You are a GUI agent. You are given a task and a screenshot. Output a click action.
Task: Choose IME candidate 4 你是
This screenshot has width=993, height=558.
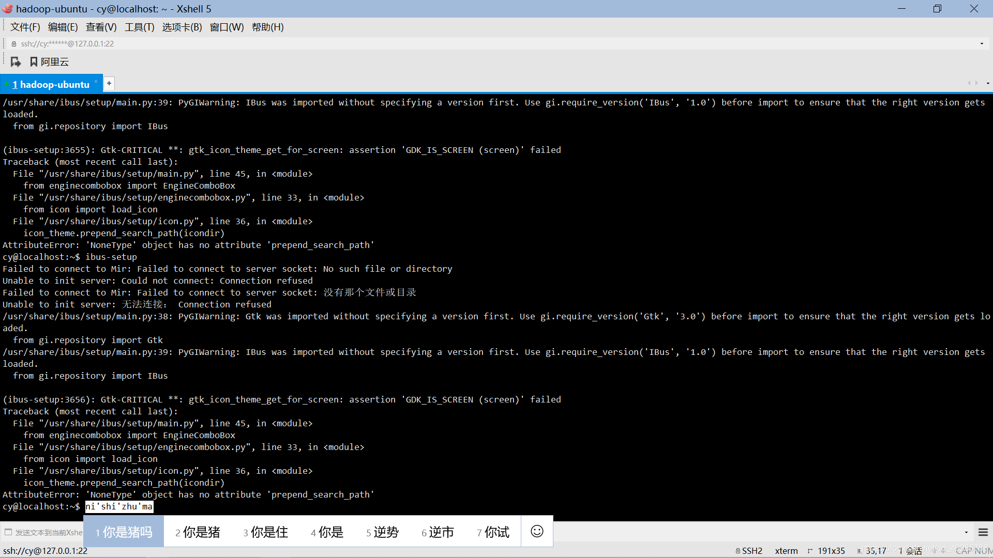point(327,532)
